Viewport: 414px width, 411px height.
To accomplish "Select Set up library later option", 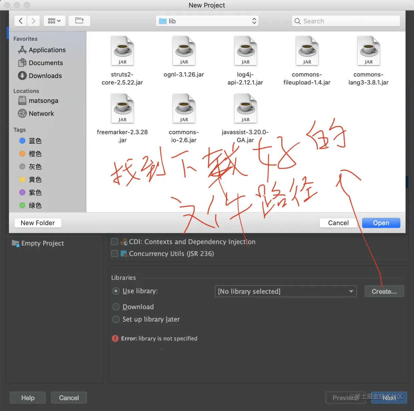I will pos(116,319).
